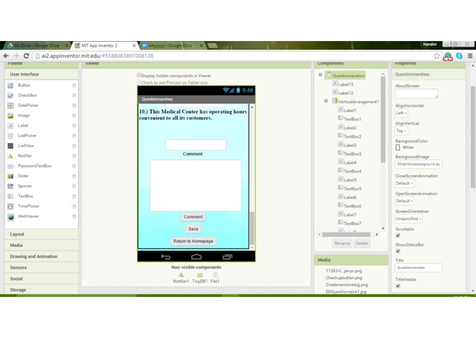Open AlignHorizontal Left dropdown
476x338 pixels.
pos(401,113)
